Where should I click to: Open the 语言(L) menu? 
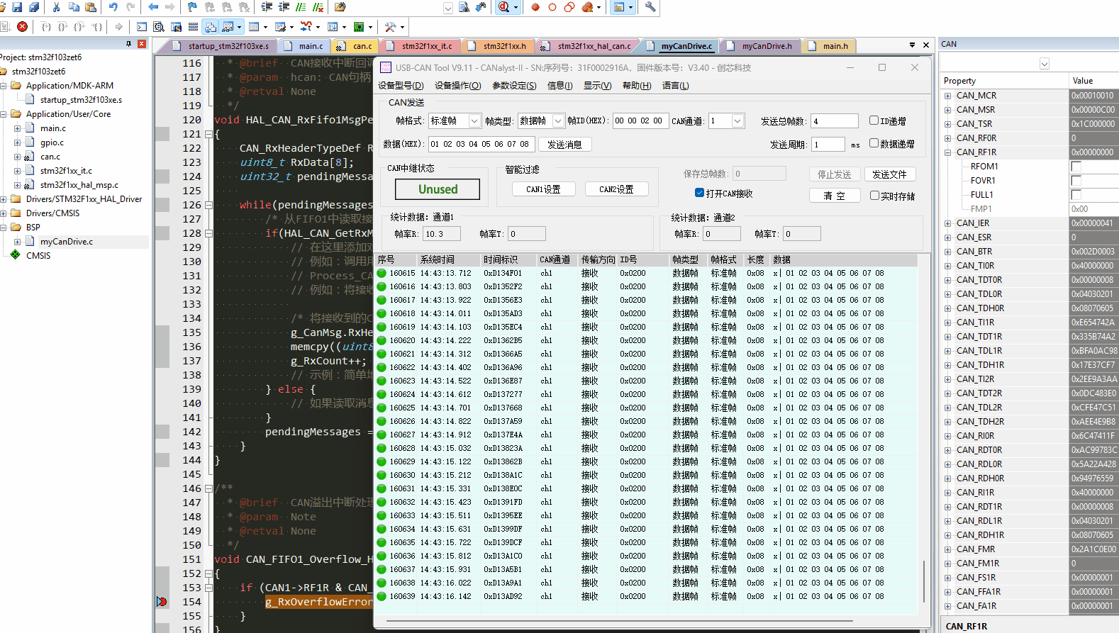(675, 86)
